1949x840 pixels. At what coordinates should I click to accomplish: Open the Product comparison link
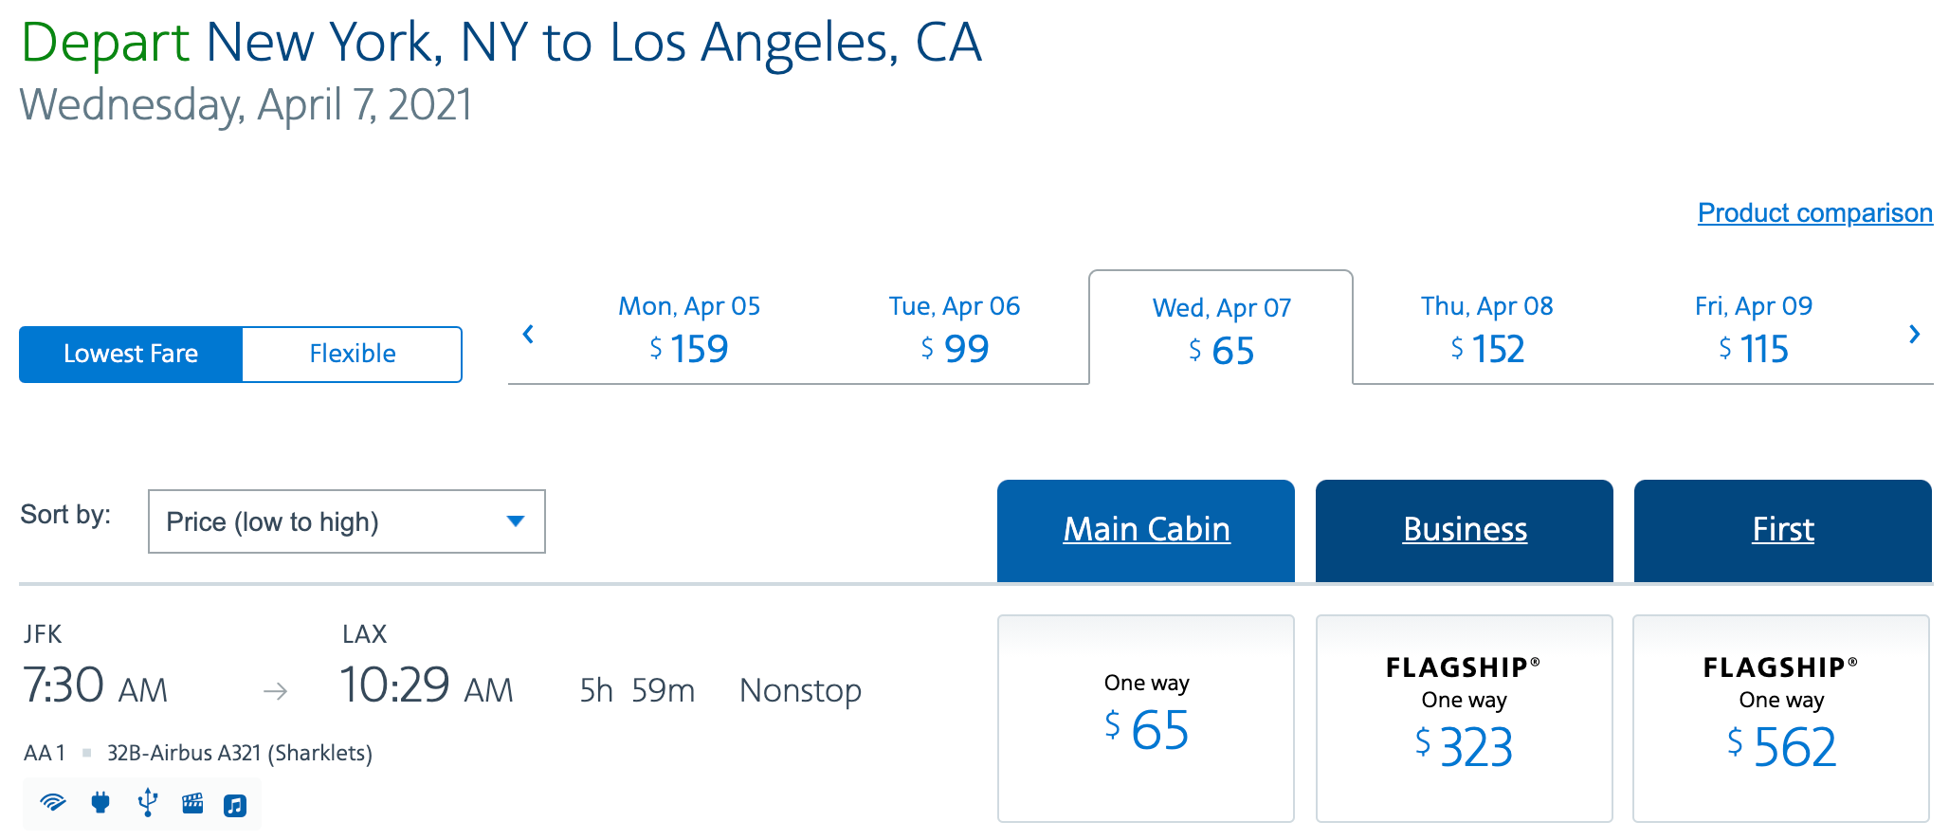1814,212
